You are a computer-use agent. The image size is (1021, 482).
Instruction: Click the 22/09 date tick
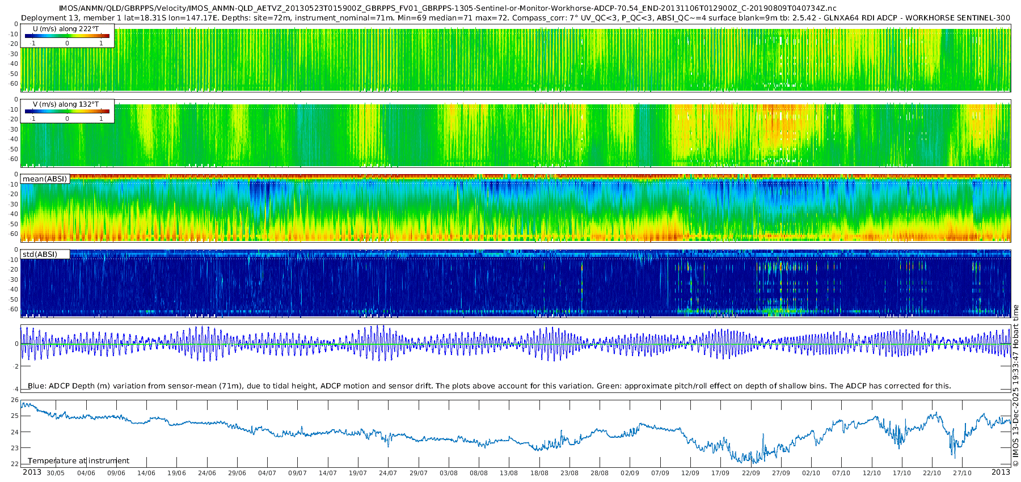pyautogui.click(x=750, y=473)
